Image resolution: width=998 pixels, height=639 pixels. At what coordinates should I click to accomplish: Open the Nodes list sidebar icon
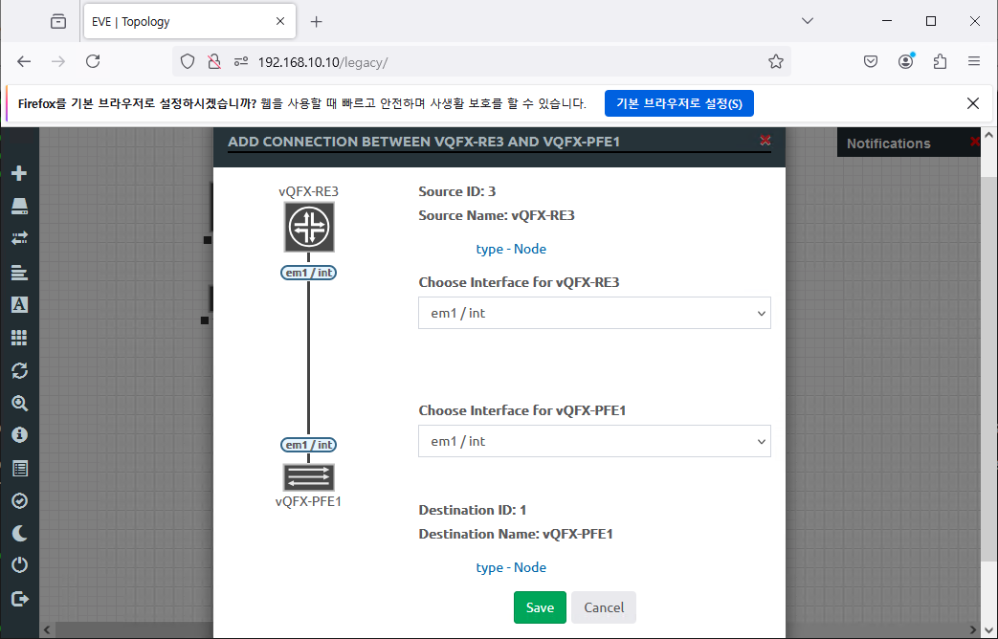click(x=19, y=206)
